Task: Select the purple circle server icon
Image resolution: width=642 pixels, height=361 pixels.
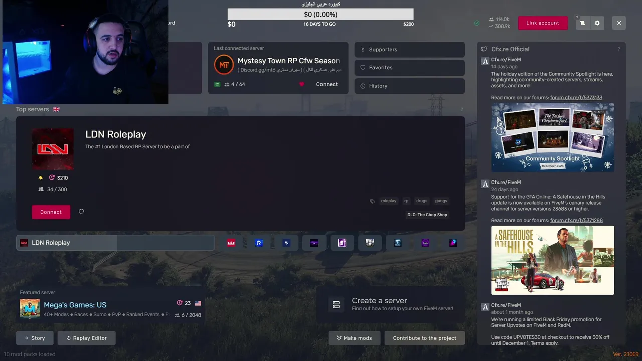Action: (x=425, y=243)
